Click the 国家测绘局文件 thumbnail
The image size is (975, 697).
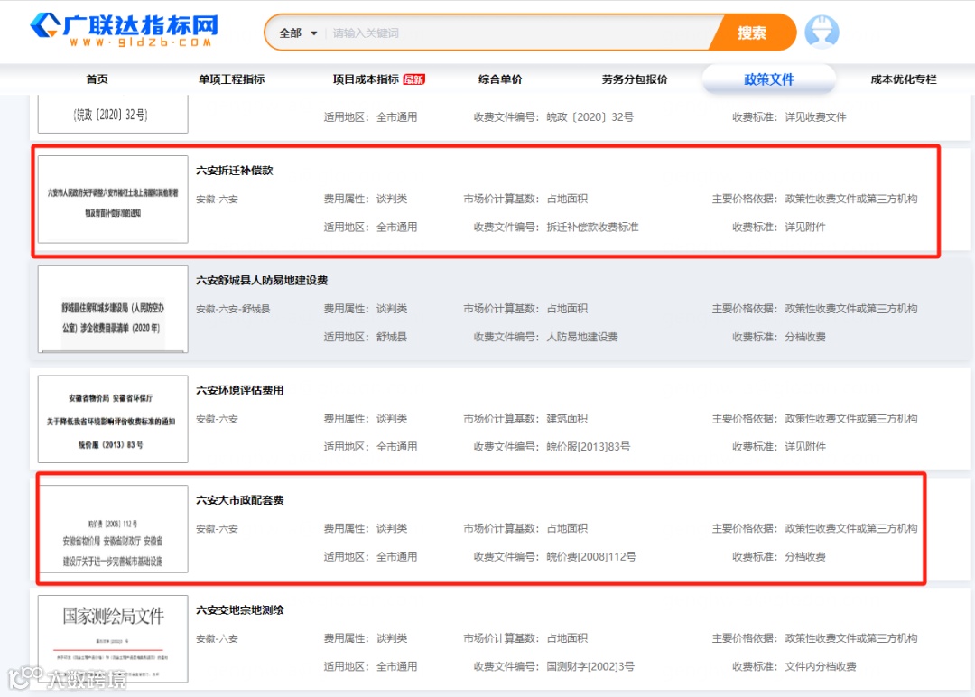coord(113,638)
